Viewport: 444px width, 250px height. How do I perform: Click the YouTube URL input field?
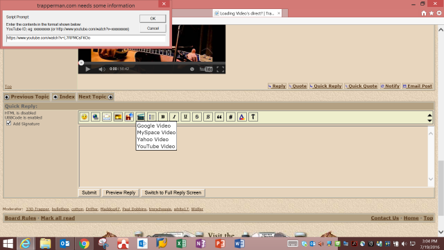(86, 38)
